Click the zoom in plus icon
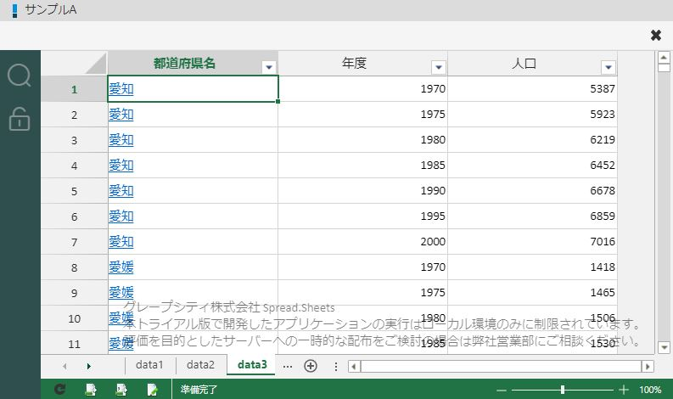Image resolution: width=673 pixels, height=399 pixels. click(x=624, y=390)
